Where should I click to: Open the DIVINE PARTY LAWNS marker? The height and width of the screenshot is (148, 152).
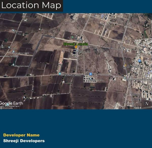point(60,74)
